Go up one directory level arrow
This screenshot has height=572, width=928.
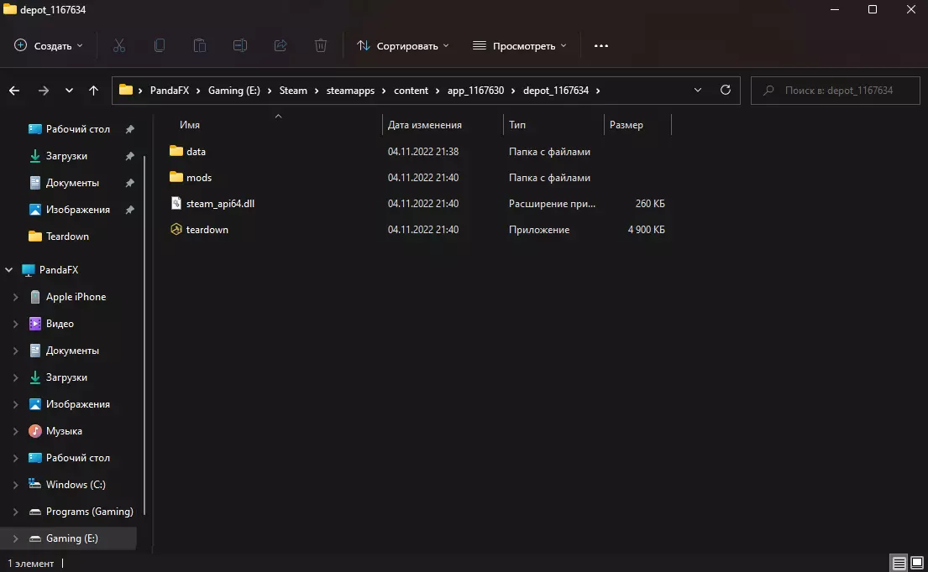[93, 91]
